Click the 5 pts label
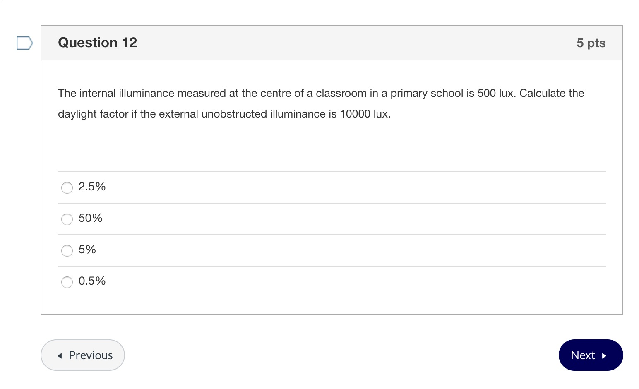This screenshot has height=389, width=639. 591,43
